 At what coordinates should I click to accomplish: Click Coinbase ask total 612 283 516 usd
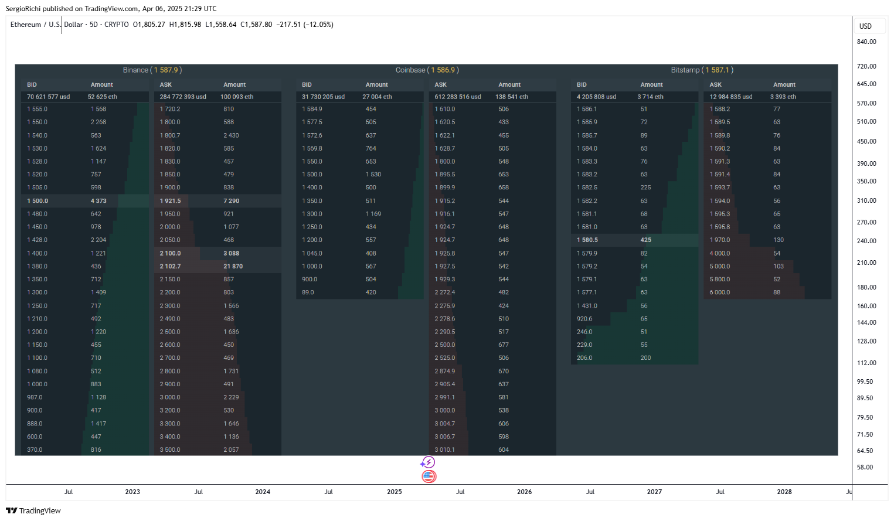(x=458, y=97)
